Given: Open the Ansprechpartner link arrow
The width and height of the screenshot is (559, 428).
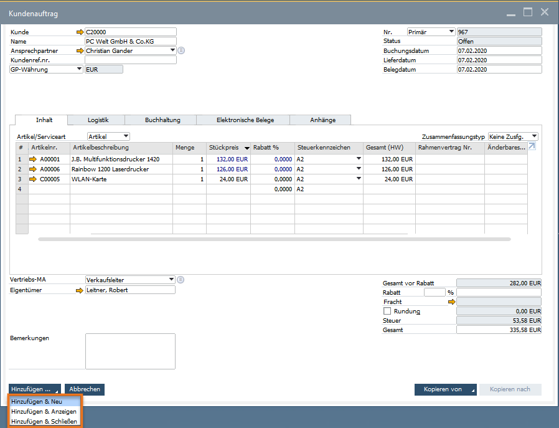Looking at the screenshot, I should click(79, 50).
